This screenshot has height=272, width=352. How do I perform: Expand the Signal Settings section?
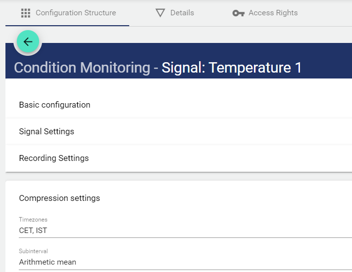[x=47, y=131]
